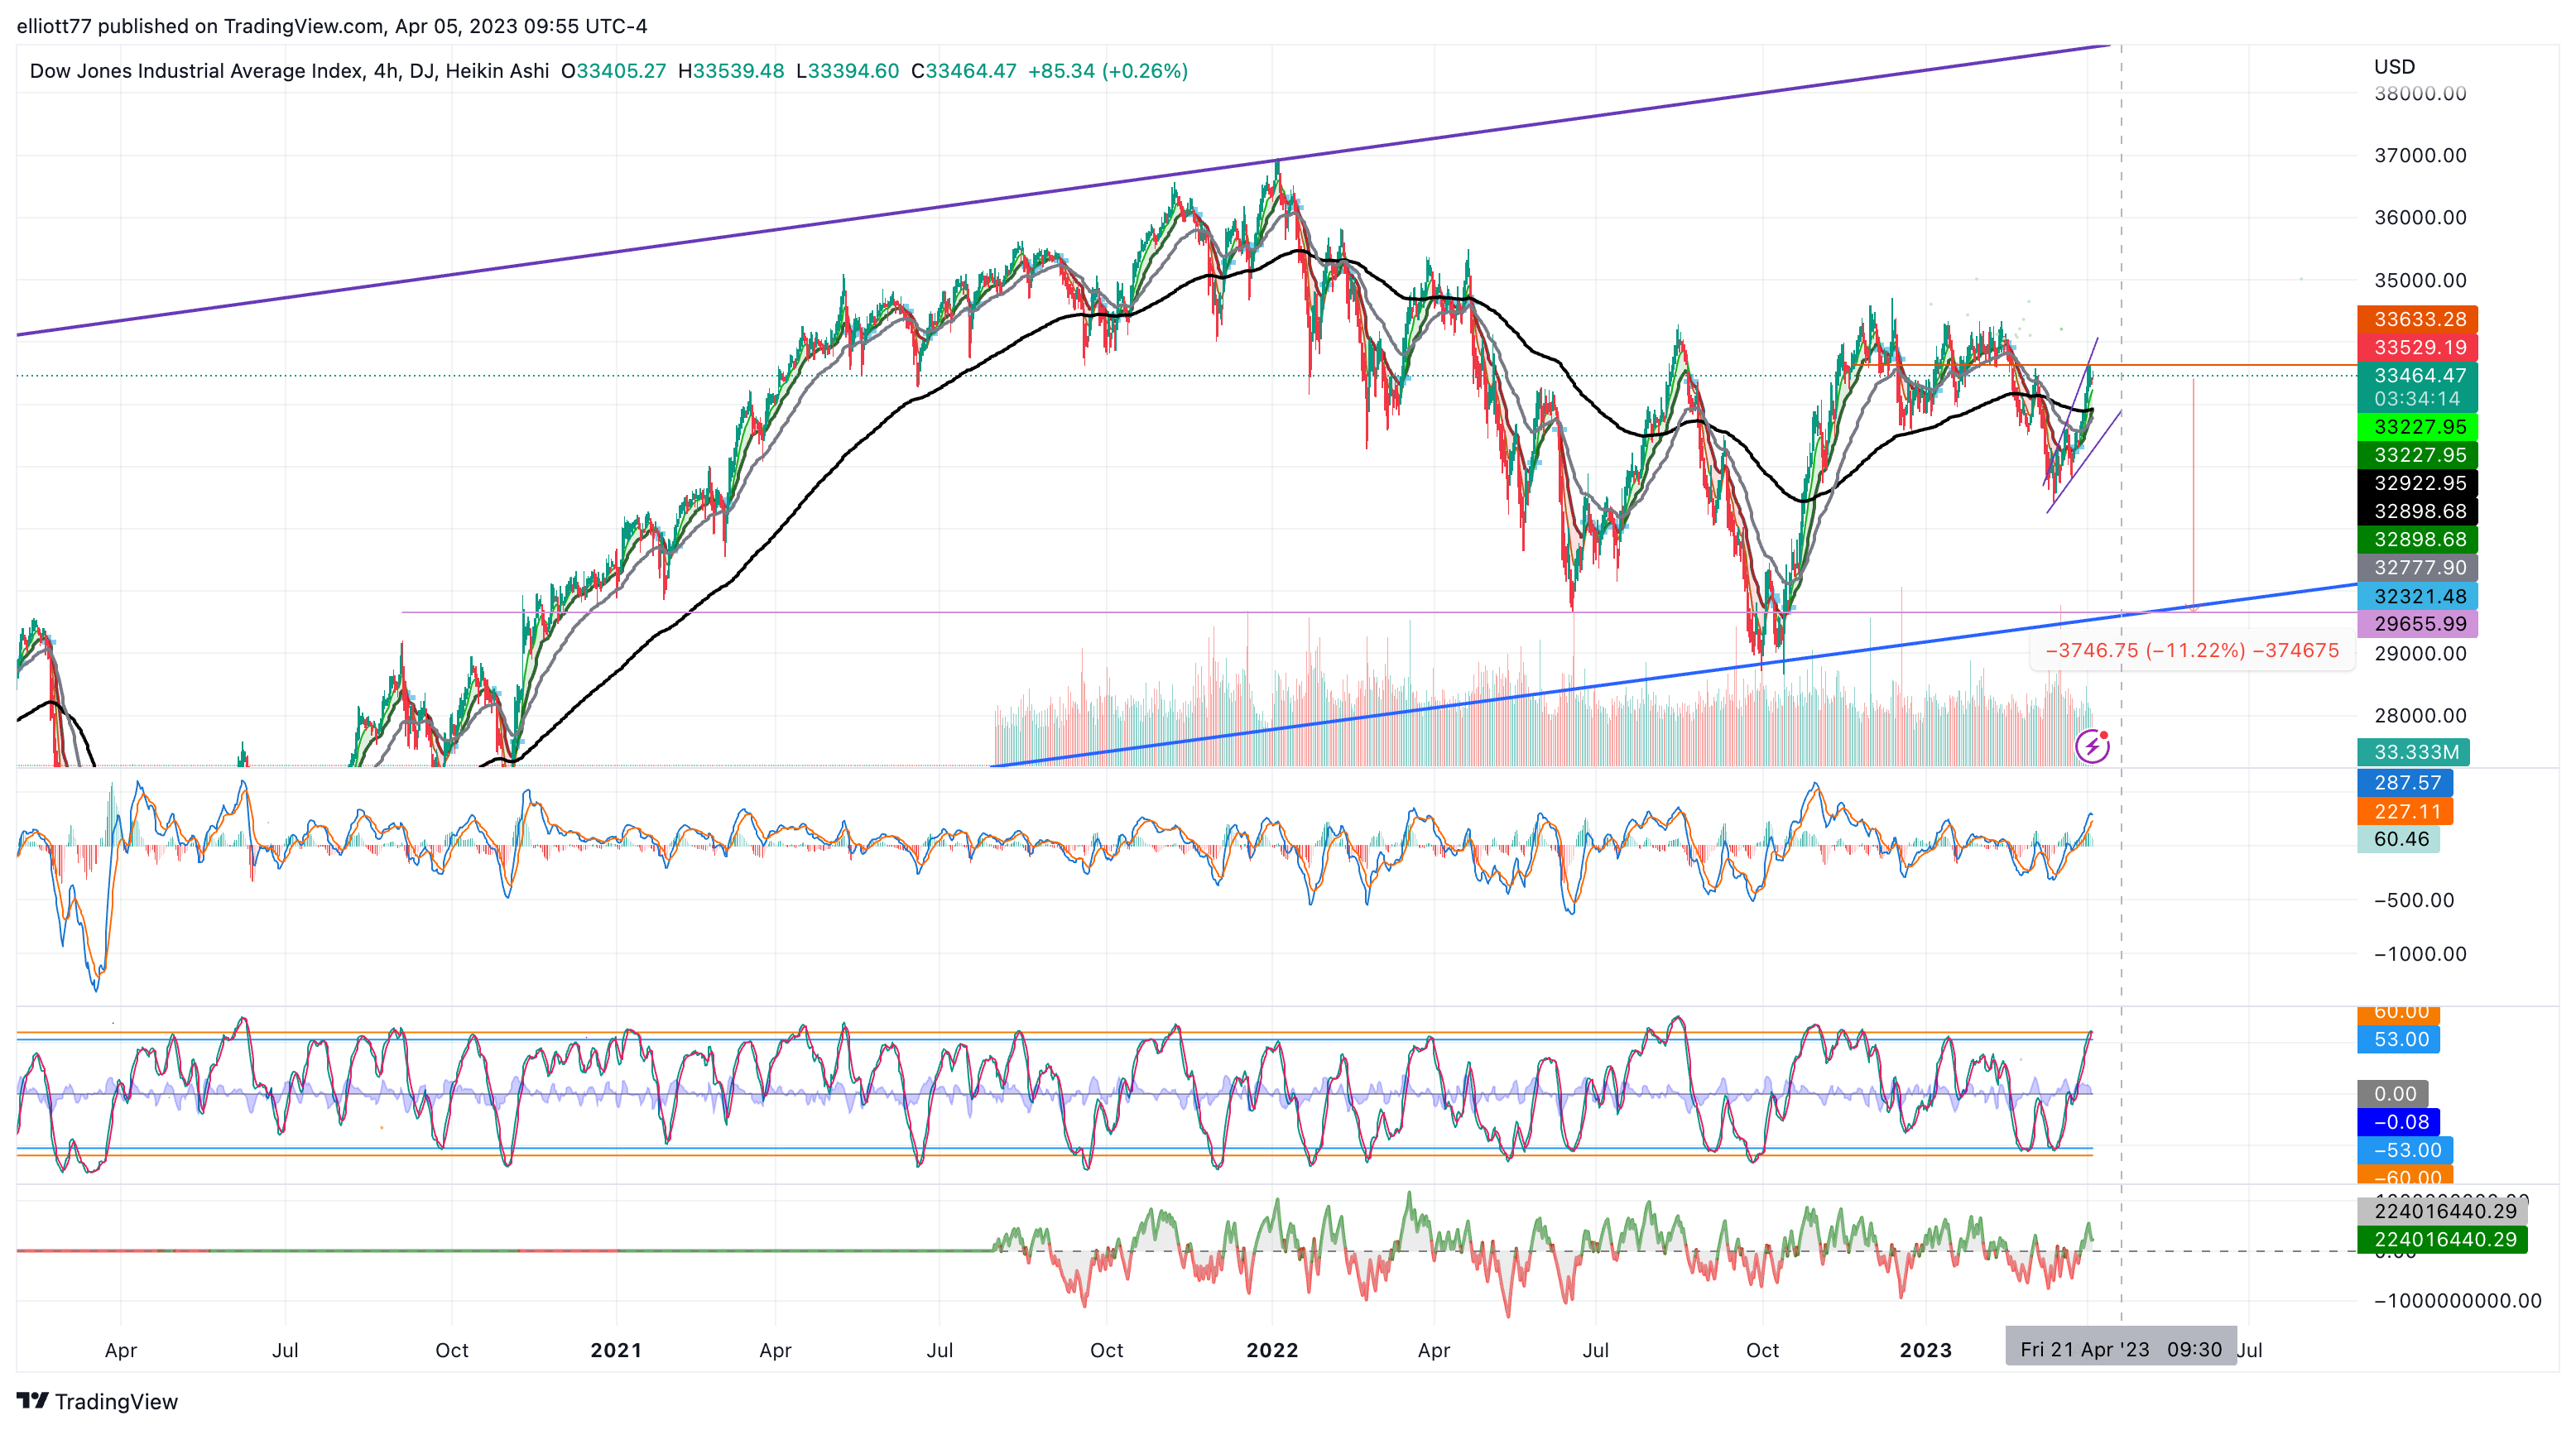This screenshot has width=2576, height=1430.
Task: Click the 36000.00 price axis value
Action: pos(2420,217)
